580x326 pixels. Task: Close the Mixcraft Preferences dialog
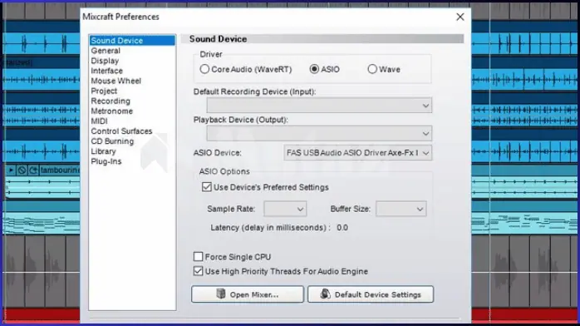click(x=460, y=17)
